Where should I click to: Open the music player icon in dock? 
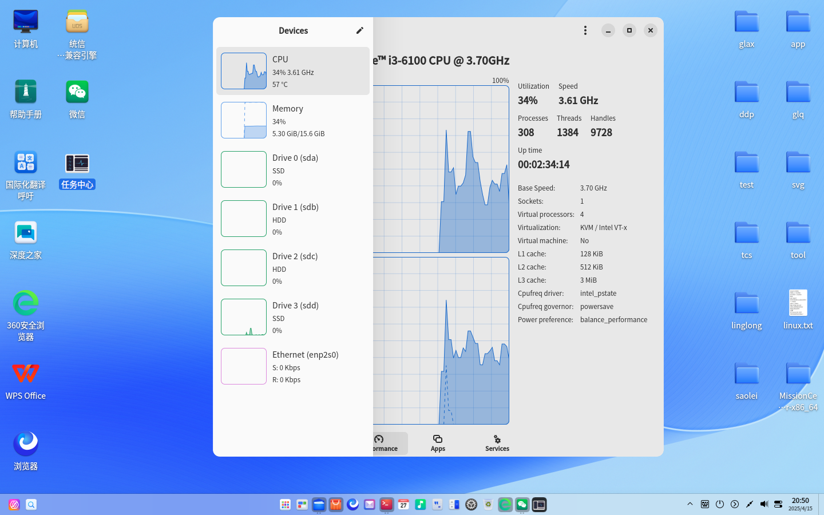pos(421,504)
